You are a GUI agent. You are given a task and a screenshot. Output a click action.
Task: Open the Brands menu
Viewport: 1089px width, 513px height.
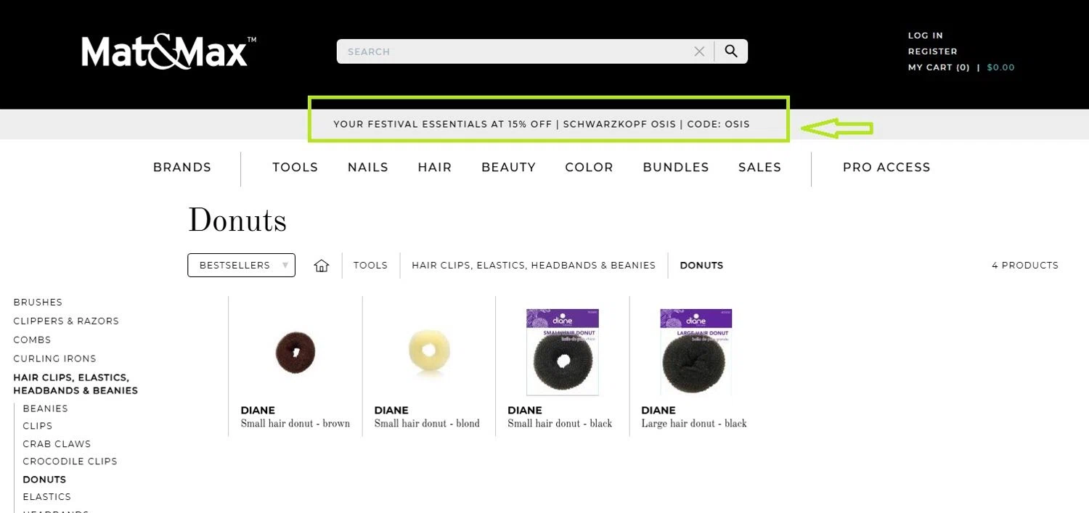click(x=182, y=168)
